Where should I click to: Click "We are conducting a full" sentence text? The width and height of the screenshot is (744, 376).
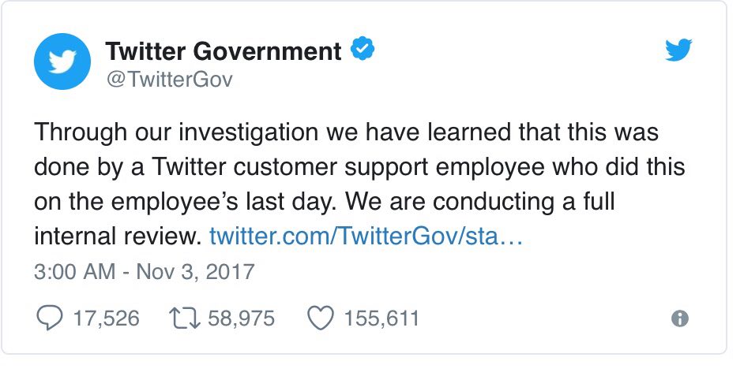479,201
